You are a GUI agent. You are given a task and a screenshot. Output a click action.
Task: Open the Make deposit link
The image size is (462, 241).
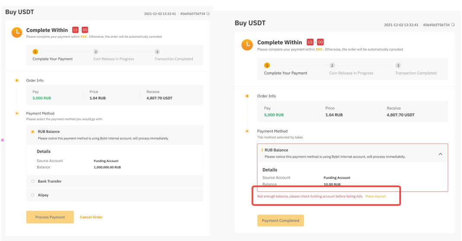376,197
